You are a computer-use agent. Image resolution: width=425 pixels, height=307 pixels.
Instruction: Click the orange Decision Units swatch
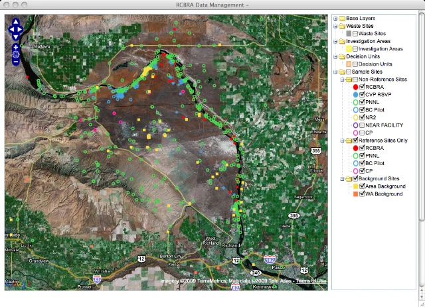point(349,64)
